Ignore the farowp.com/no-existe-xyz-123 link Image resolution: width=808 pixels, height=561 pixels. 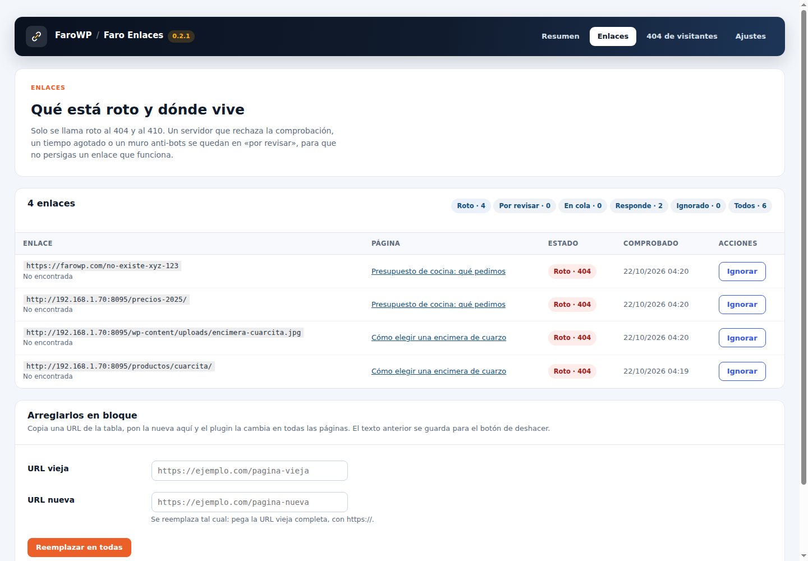(742, 272)
